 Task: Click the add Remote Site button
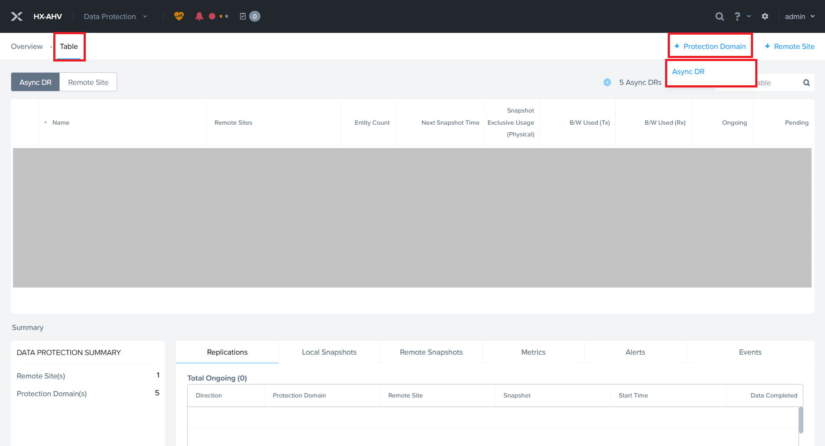(x=789, y=46)
